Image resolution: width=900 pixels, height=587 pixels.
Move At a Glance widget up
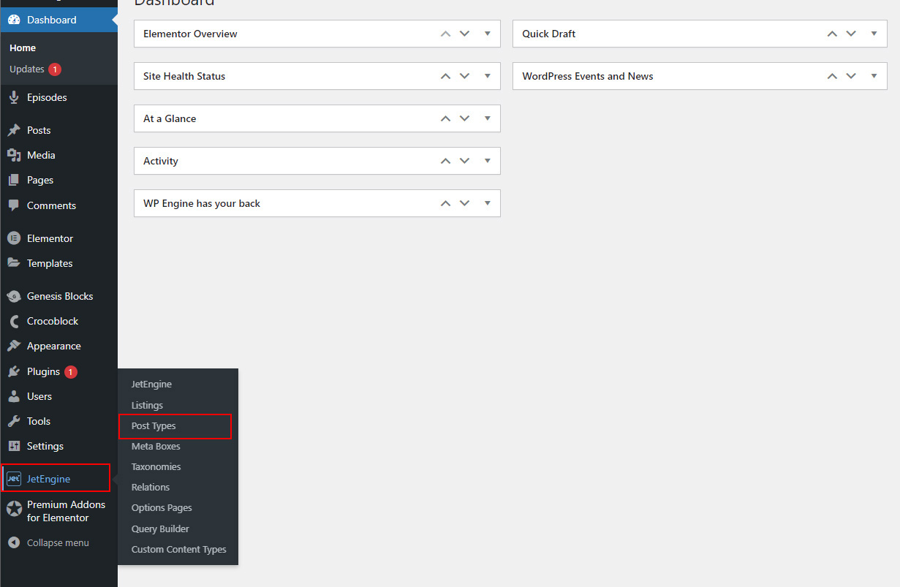pyautogui.click(x=445, y=118)
